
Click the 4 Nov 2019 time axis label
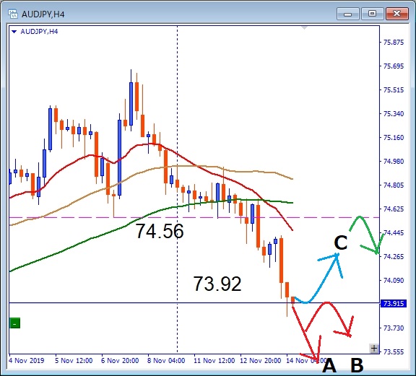(26, 361)
